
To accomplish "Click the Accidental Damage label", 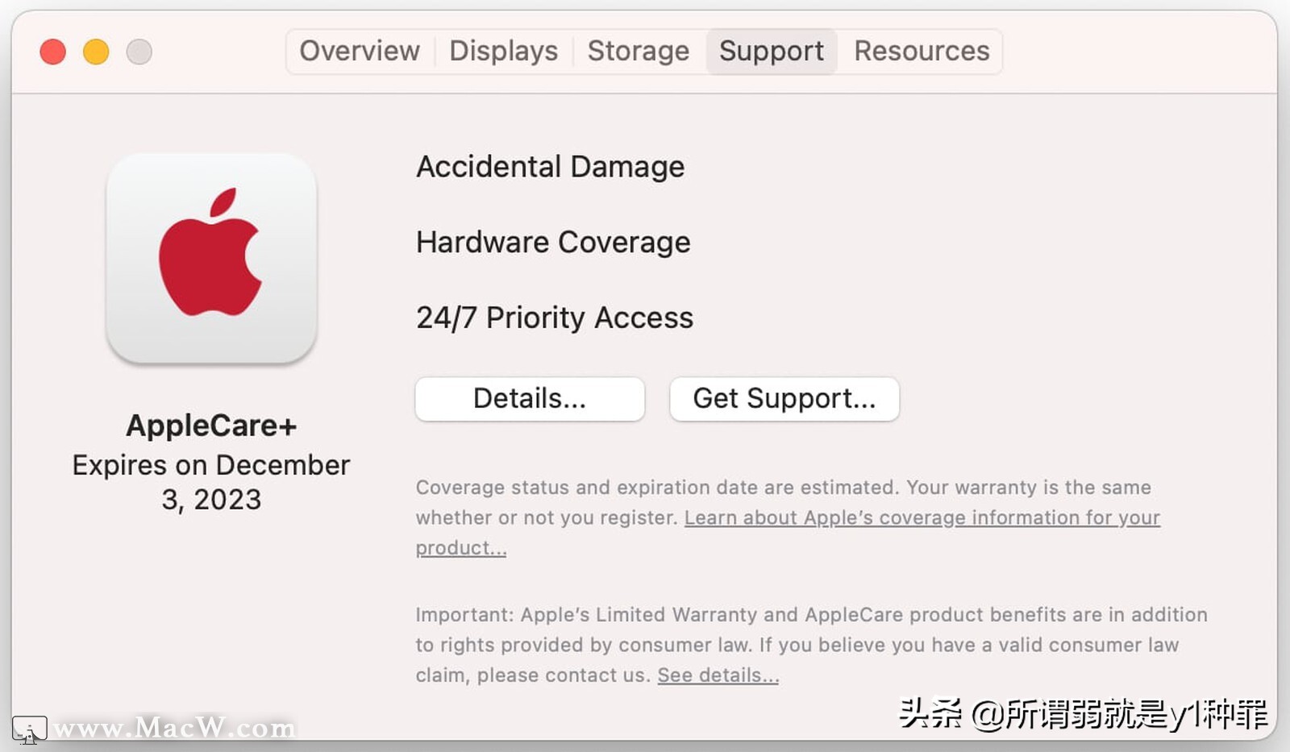I will 550,167.
